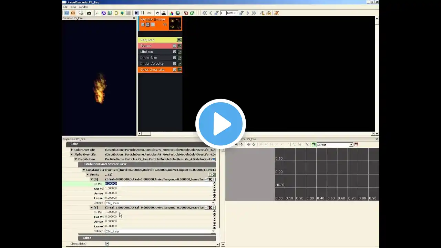
Task: Click the Restart Simulation toolbar icon
Action: [66, 13]
